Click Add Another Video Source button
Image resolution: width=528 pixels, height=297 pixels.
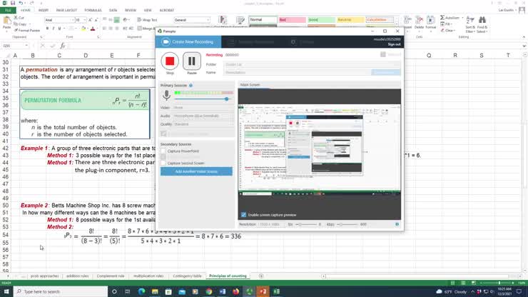tap(196, 171)
